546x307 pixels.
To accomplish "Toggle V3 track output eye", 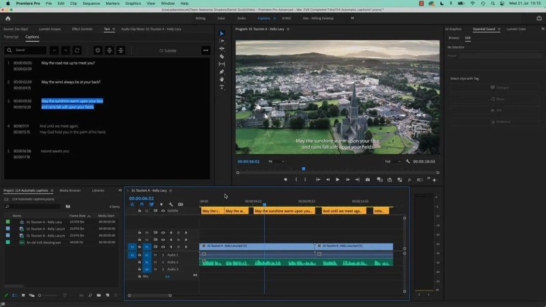I will (x=163, y=233).
